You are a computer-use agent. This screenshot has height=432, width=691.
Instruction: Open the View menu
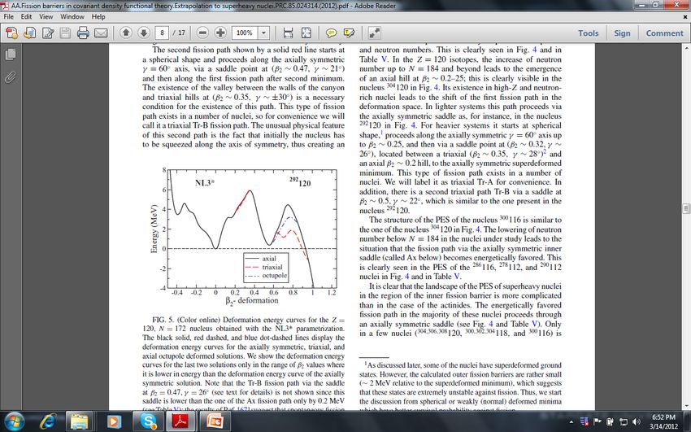point(46,17)
